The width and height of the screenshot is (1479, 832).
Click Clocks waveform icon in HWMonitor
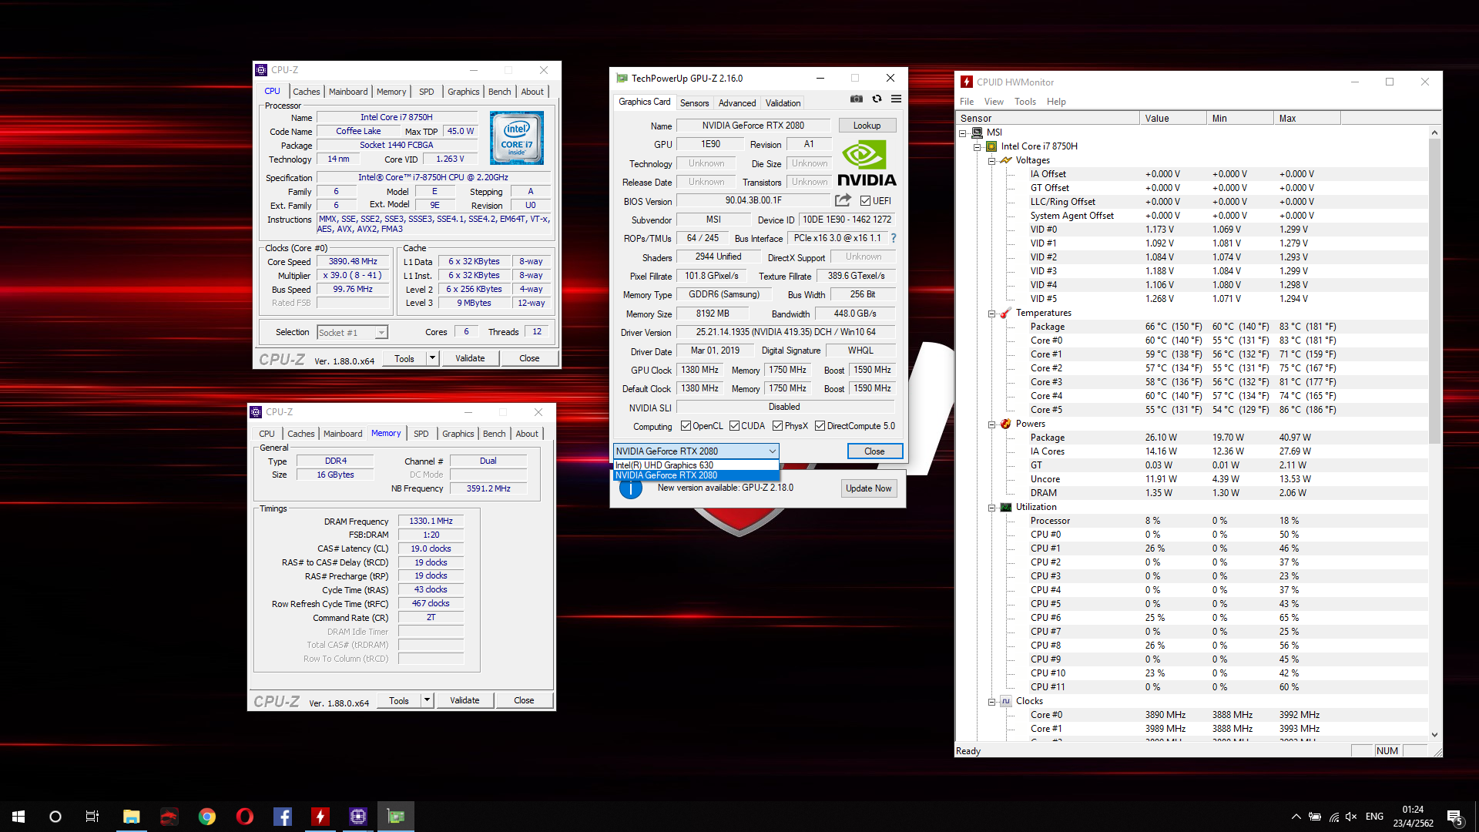click(1005, 701)
